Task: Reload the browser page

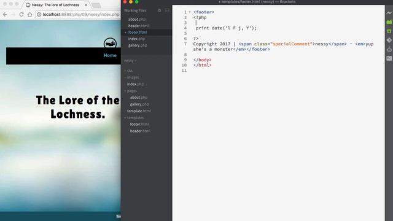Action: 21,15
